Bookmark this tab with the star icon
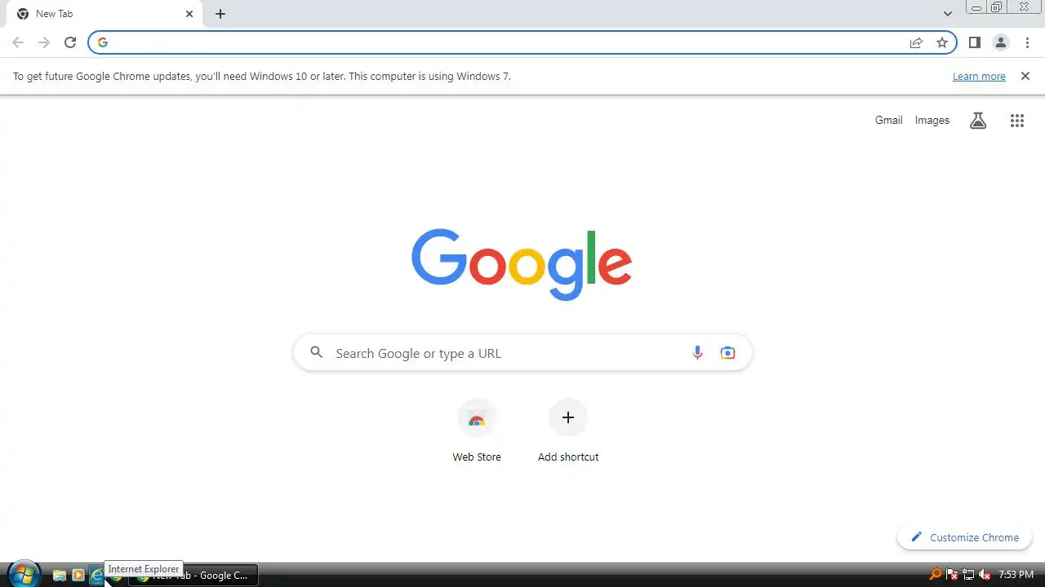Image resolution: width=1045 pixels, height=587 pixels. (942, 42)
